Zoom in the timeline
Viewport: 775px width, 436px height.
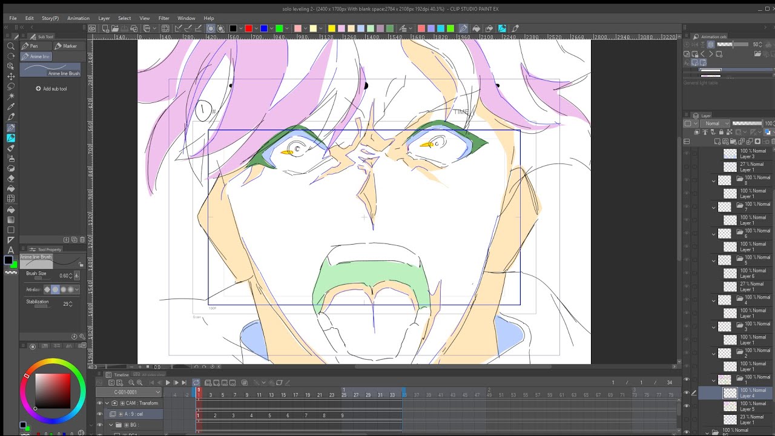139,383
